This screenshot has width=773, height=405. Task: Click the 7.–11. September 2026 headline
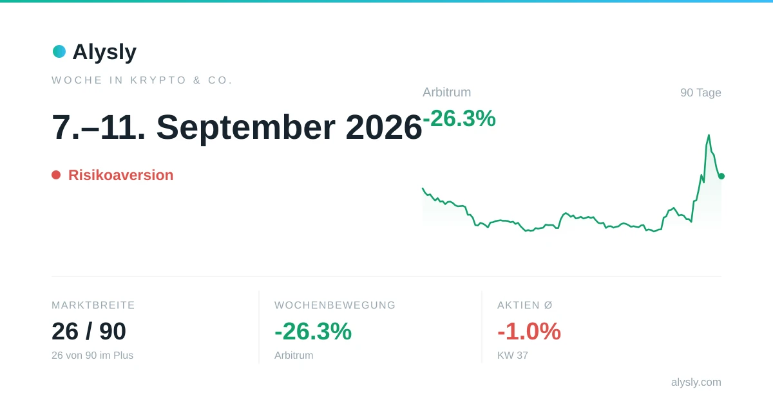pos(237,127)
